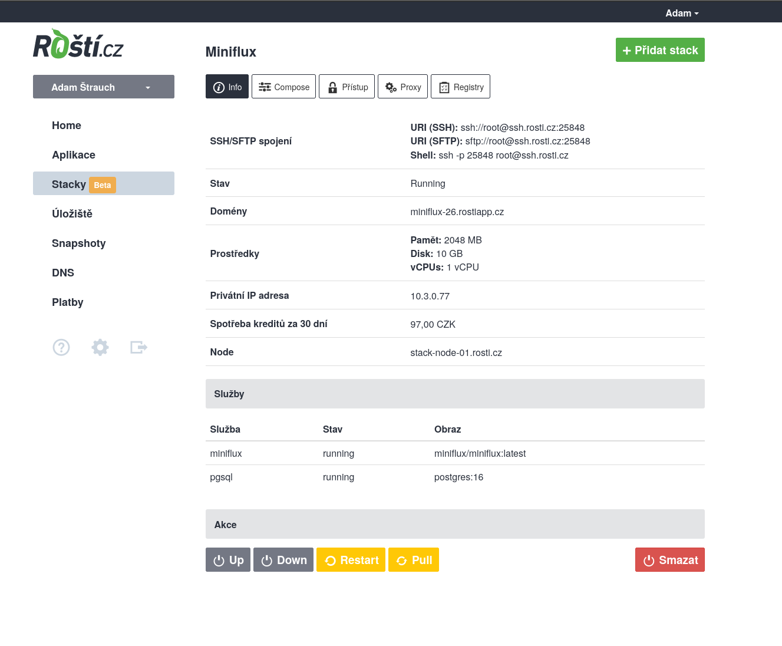Switch to the Přístup tab
Screen dimensions: 782x646
pos(347,87)
